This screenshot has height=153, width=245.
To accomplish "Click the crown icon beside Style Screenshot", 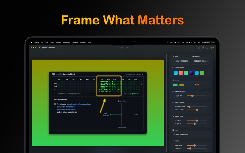I will [40, 48].
